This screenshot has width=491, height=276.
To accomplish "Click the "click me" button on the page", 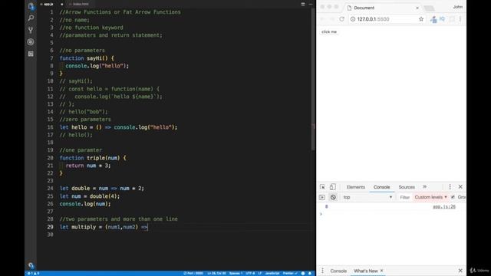I will point(329,31).
